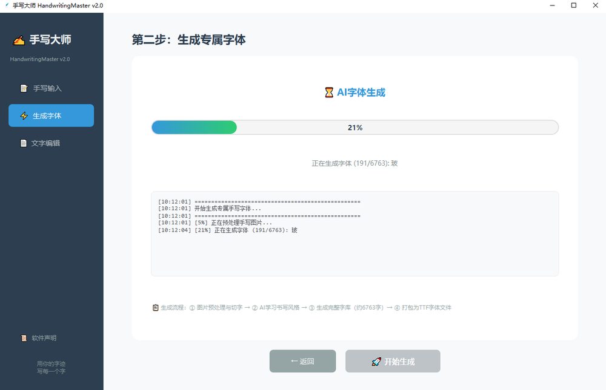Maximize the HandwritingMaster window
Viewport: 606px width, 390px height.
click(x=573, y=5)
